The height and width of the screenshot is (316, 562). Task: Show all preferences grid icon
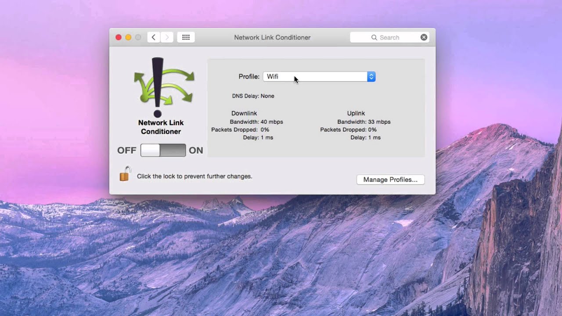[x=186, y=37]
